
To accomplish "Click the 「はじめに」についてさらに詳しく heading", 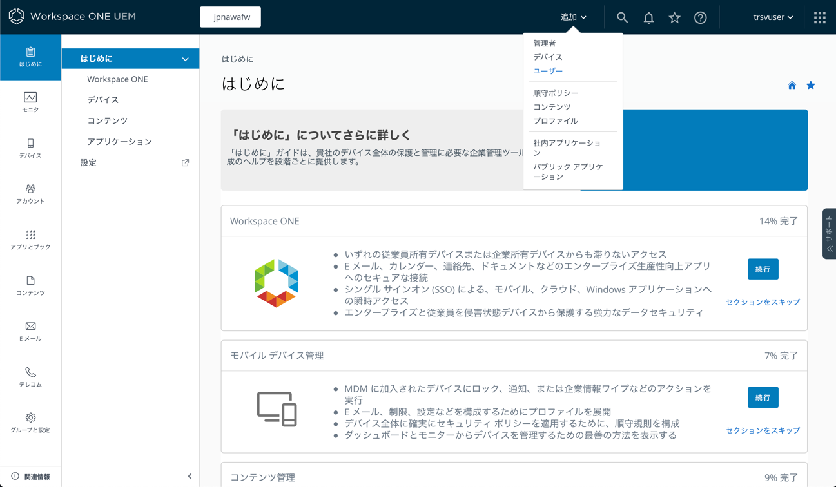I will [320, 135].
